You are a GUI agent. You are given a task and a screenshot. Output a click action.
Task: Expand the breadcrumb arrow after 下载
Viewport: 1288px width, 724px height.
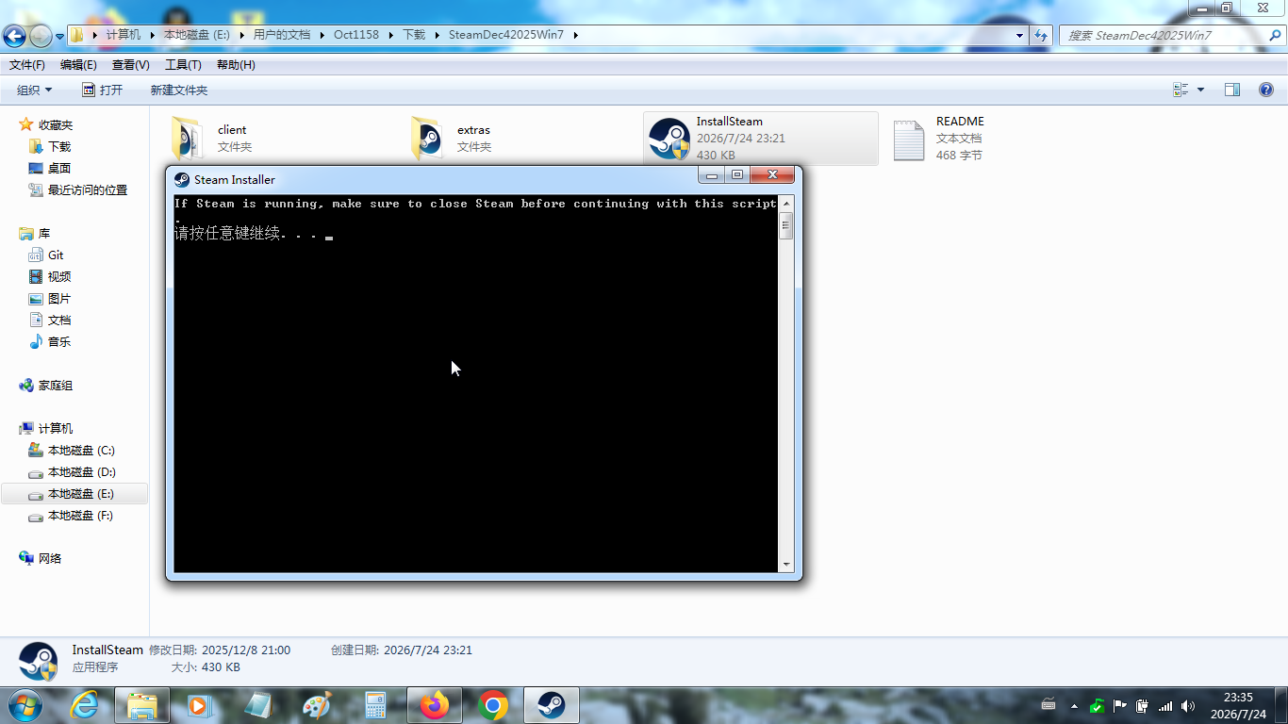[437, 35]
